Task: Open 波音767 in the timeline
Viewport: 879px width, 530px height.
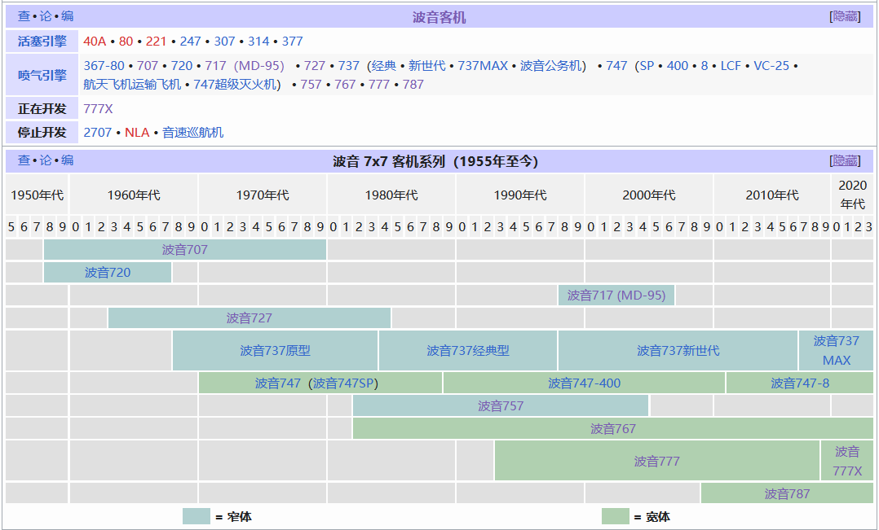Action: 613,429
